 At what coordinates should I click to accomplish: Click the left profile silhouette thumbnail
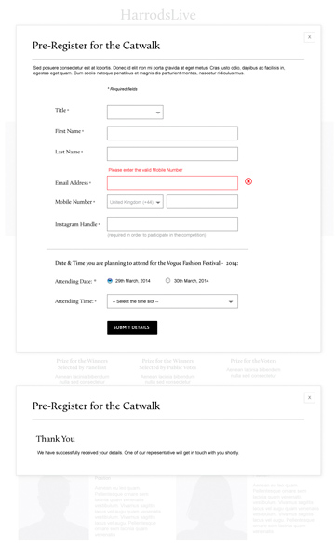click(x=54, y=508)
